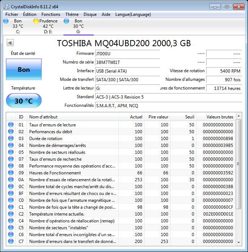Click the scrollbar up arrow in attribute list
Screen dimensions: 248x252
click(239, 116)
